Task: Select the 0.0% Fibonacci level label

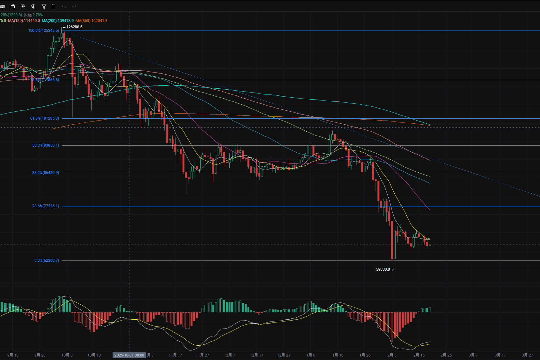Action: [46, 260]
